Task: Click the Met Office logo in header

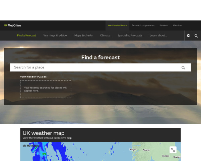Action: (x=12, y=25)
